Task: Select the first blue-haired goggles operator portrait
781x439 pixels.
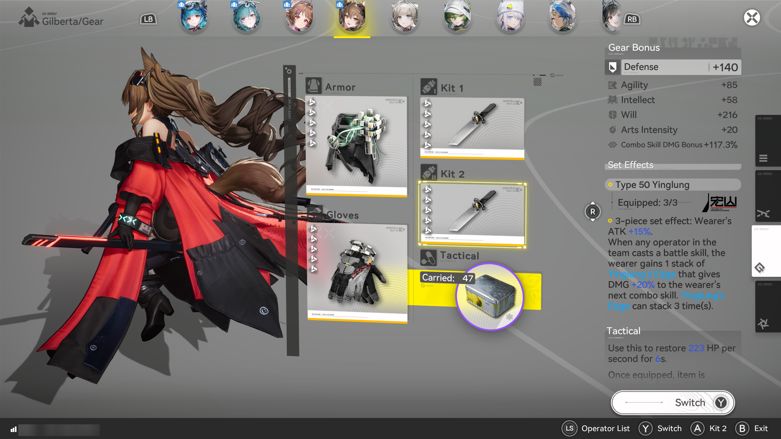Action: [193, 18]
